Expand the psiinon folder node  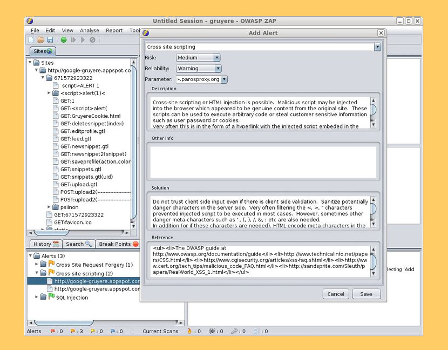coord(49,207)
